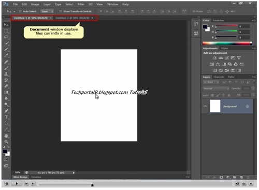Open the Color panel options menu
Viewport: 259px width, 190px height.
pyautogui.click(x=254, y=20)
